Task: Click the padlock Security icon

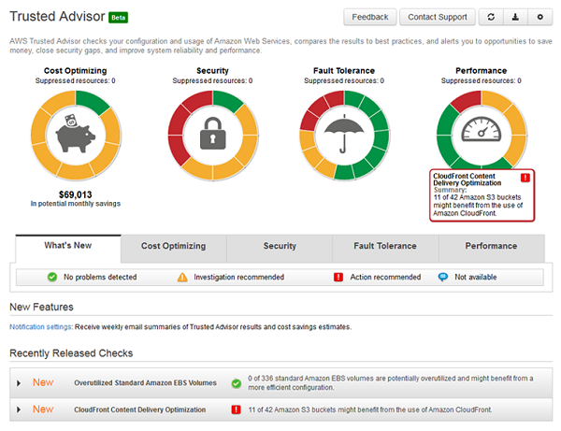Action: pos(212,134)
